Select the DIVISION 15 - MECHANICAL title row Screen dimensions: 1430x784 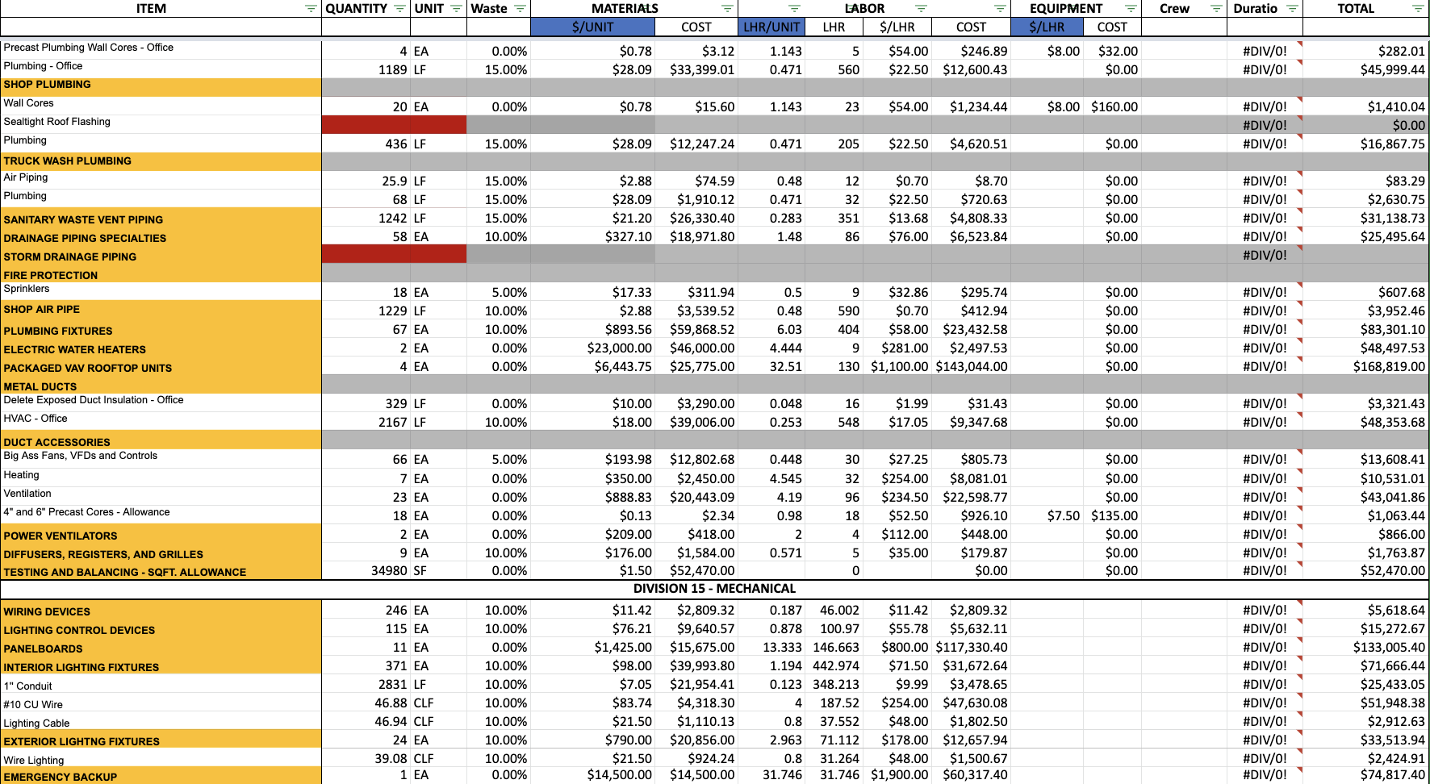click(x=714, y=589)
